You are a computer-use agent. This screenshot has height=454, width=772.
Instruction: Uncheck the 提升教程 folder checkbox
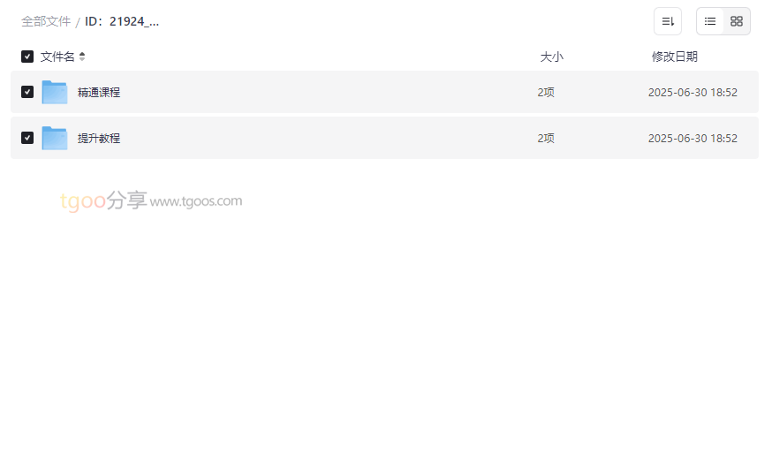(x=27, y=138)
